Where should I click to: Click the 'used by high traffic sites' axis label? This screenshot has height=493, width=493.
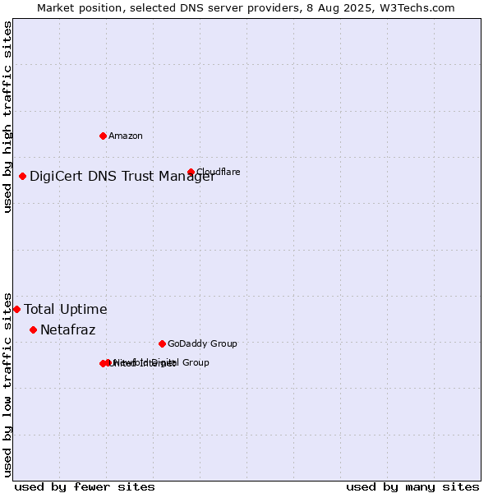click(7, 117)
